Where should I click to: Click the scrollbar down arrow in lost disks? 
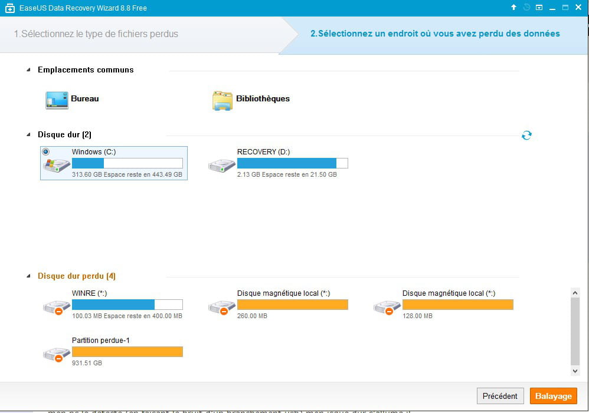click(575, 371)
